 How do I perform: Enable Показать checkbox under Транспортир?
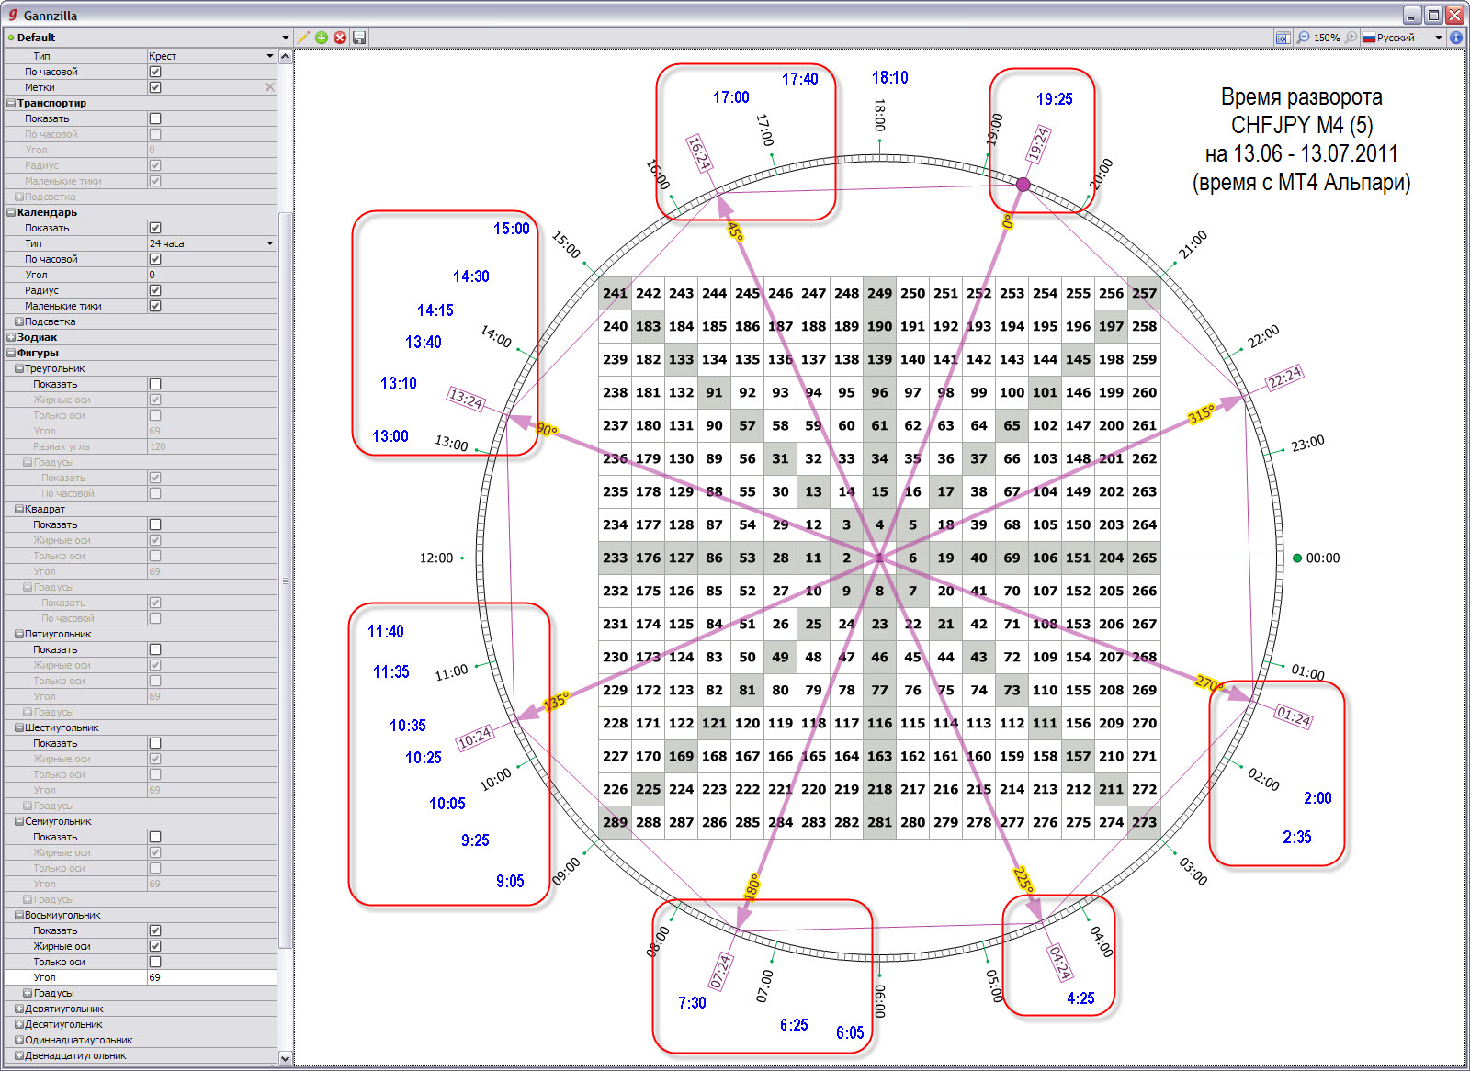pos(155,118)
